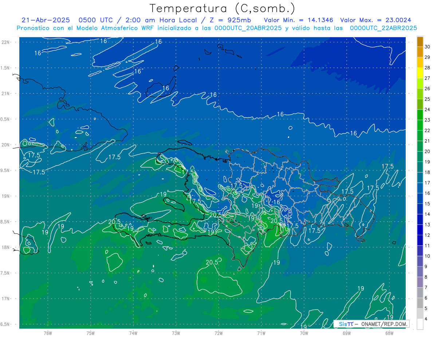This screenshot has width=437, height=338.
Task: Click the "72W" longitude axis label
Action: tap(219, 333)
